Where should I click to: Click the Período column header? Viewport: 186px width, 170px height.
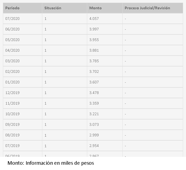click(x=22, y=8)
